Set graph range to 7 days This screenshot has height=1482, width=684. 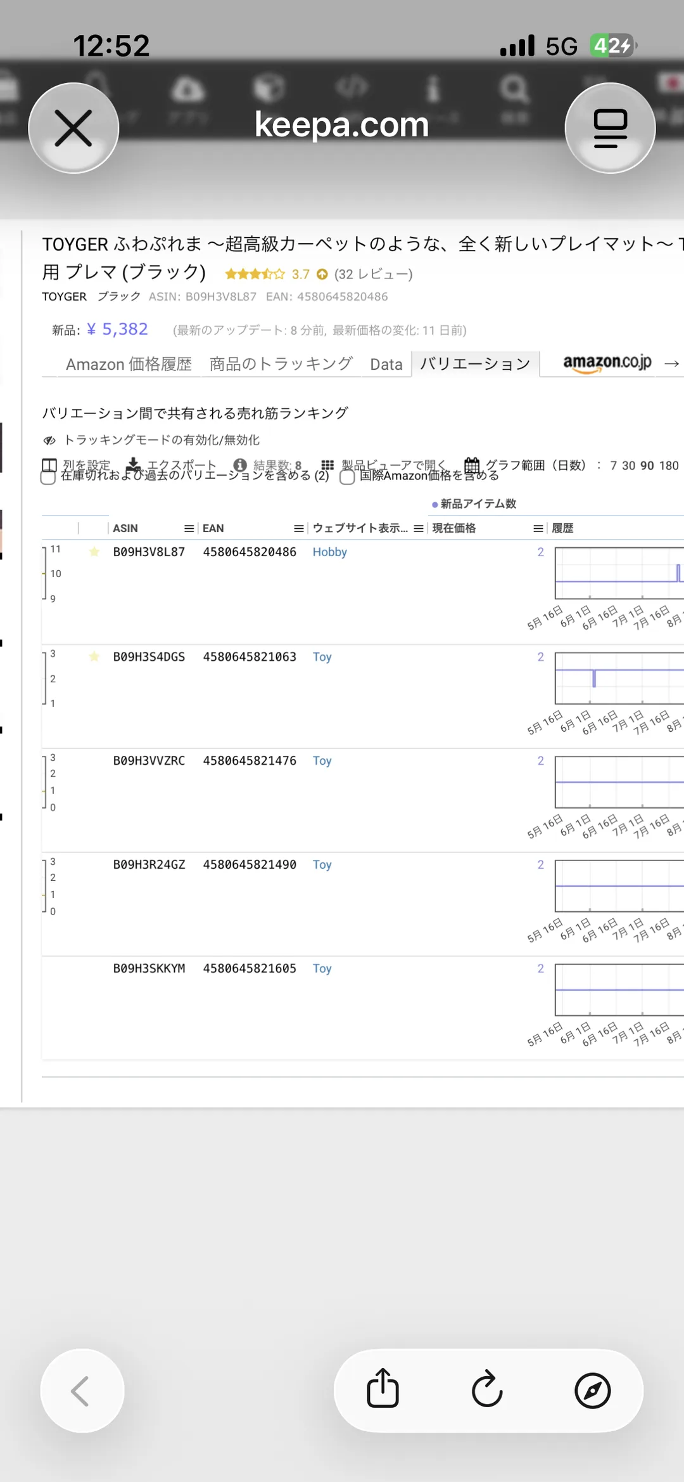613,465
